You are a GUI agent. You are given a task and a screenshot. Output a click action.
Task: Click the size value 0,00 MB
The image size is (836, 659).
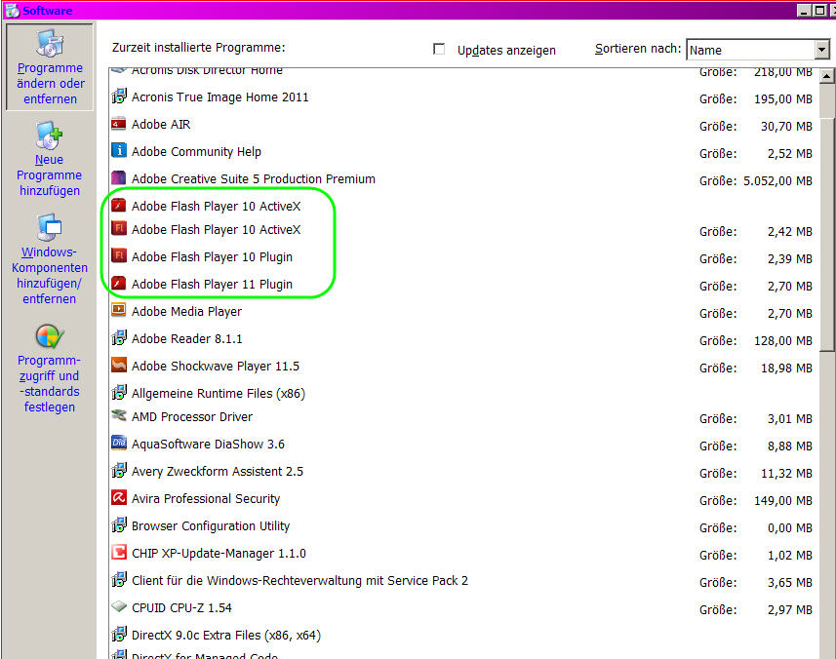click(x=789, y=528)
